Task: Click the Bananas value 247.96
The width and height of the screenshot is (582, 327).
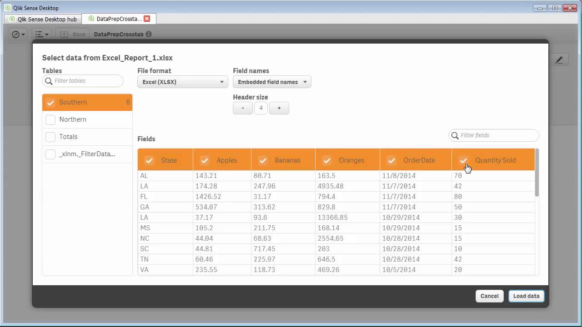Action: [x=265, y=186]
